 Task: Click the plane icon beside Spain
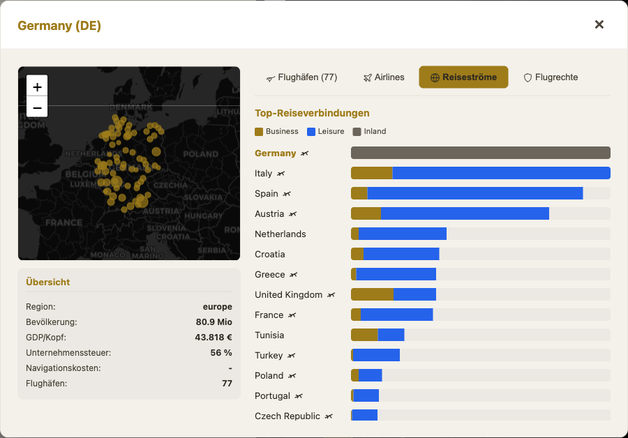(x=287, y=194)
